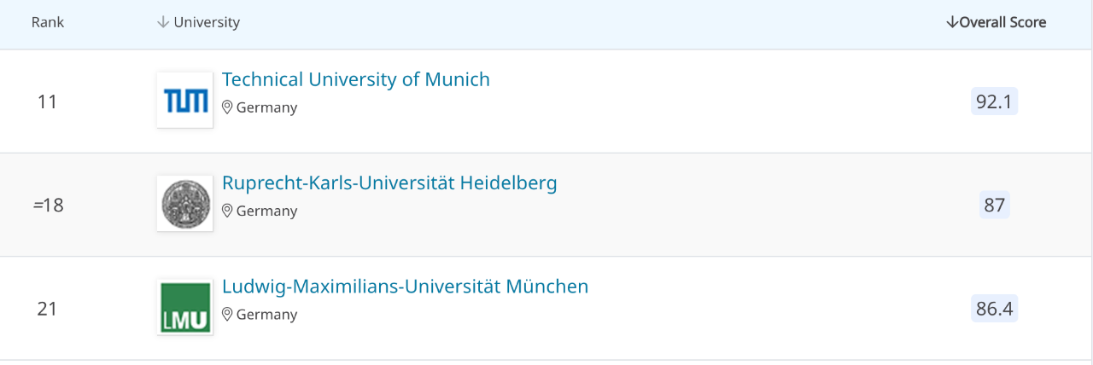
Task: Select the 92.1 overall score badge
Action: [x=995, y=101]
